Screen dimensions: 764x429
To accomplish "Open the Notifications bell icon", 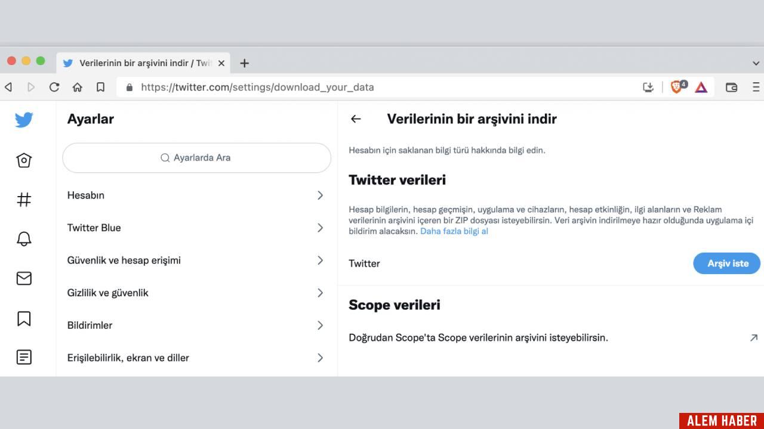I will [x=24, y=239].
